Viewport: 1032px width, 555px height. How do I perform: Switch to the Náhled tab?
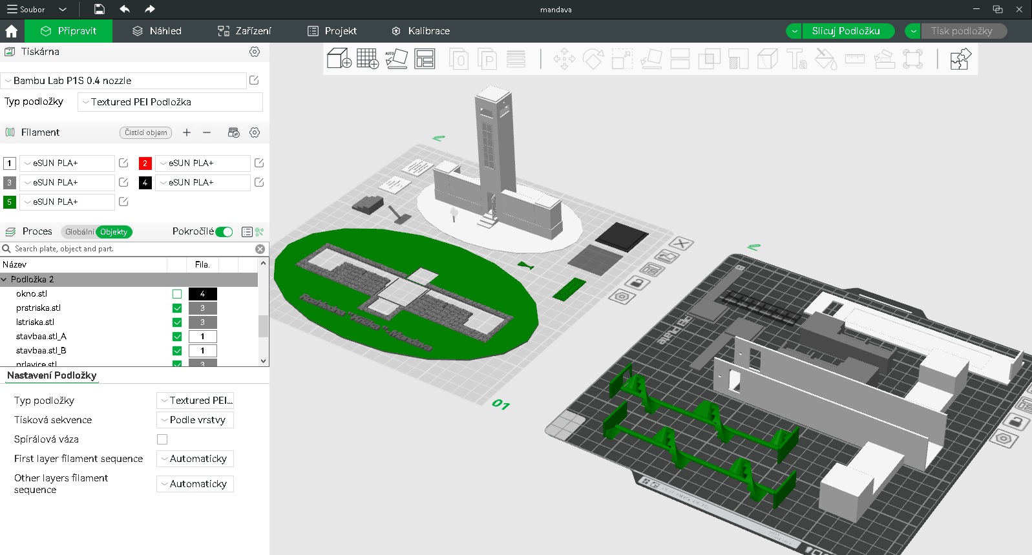156,31
